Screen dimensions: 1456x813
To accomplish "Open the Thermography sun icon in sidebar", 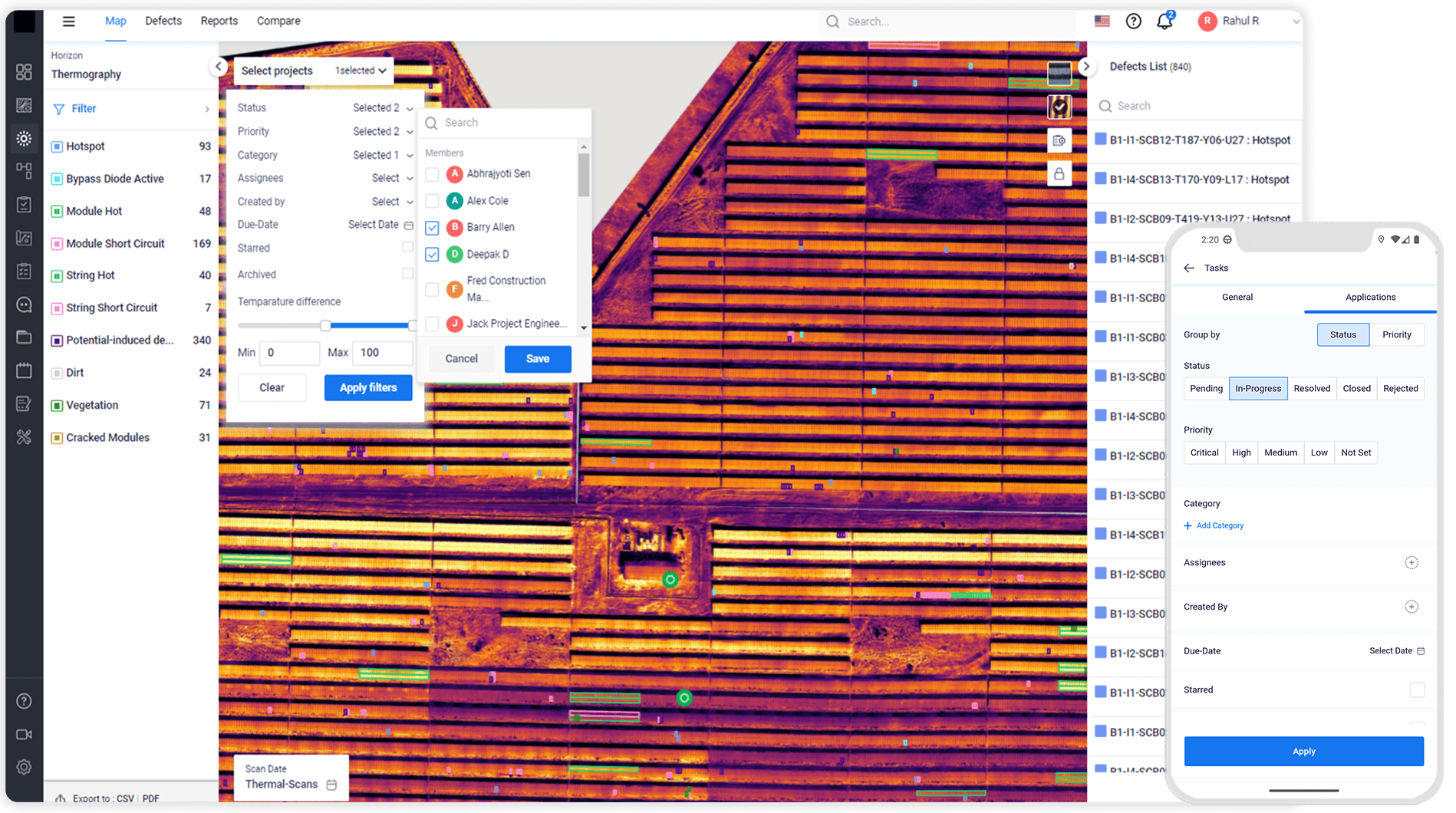I will 24,138.
